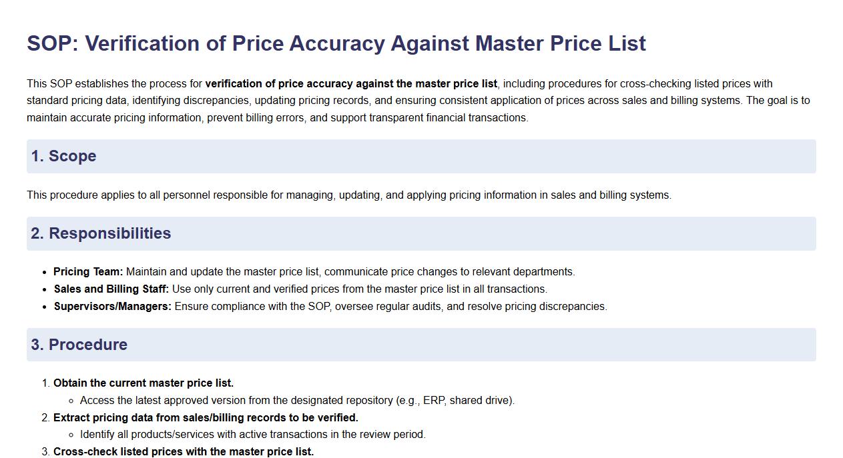Click "Cross-check listed prices" step heading
This screenshot has height=458, width=843.
click(x=184, y=452)
